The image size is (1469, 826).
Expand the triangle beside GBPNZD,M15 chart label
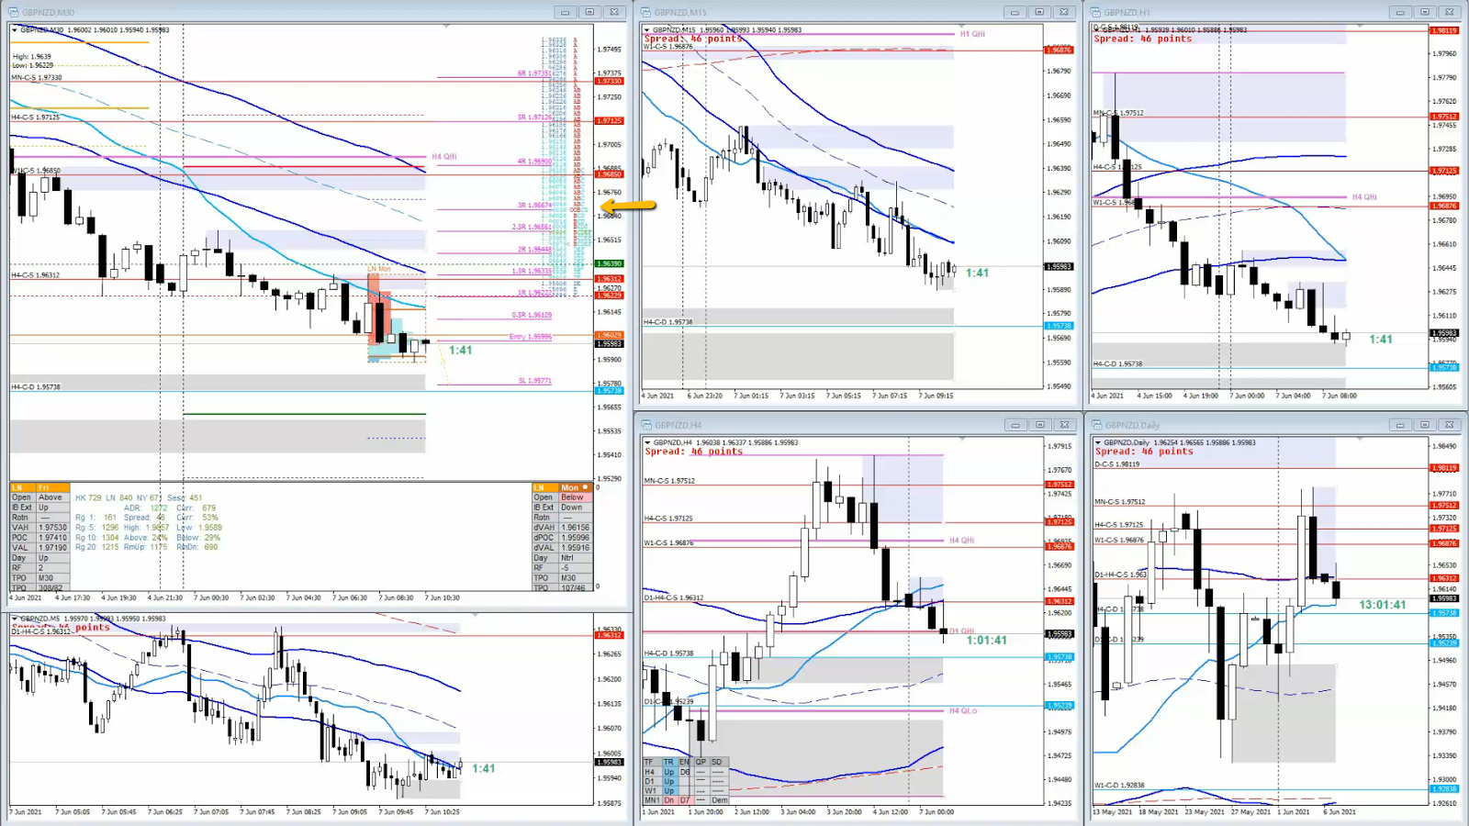(x=647, y=29)
